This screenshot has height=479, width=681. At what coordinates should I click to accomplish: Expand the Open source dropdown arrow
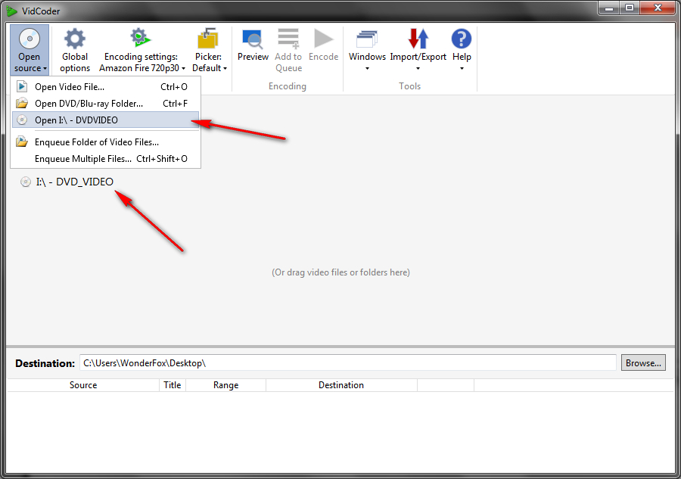[x=45, y=69]
